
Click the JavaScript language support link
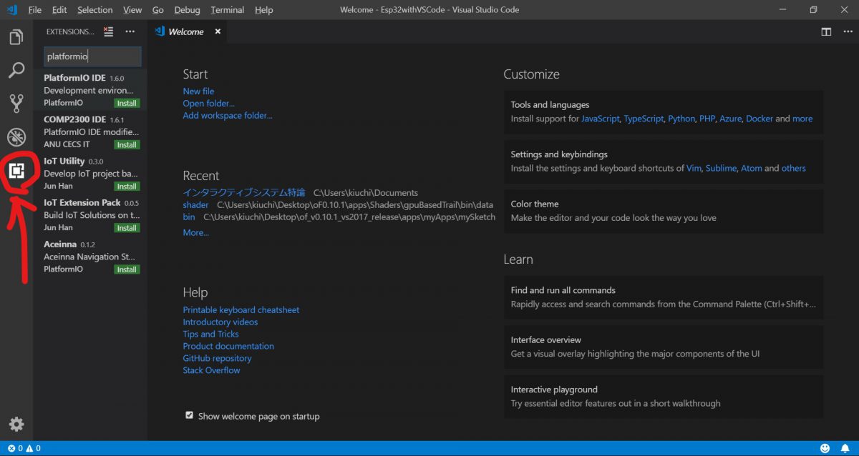click(601, 119)
